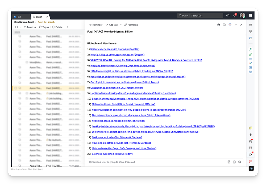Viewport: 266px width, 184px height.
Task: Click the lightning bolt quick actions icon
Action: [250, 135]
